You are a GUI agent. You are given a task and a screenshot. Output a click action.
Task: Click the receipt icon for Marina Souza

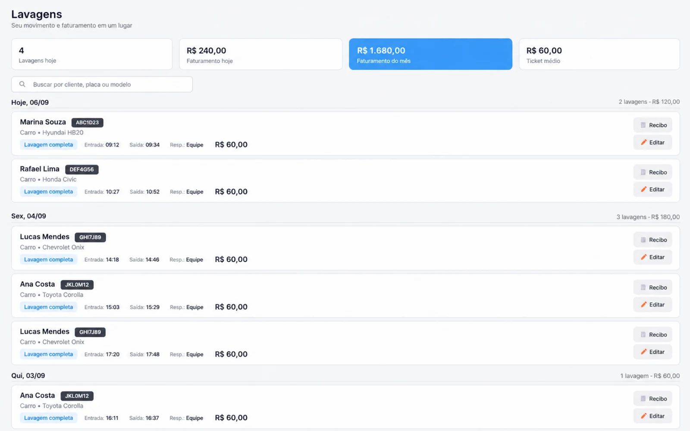click(643, 125)
